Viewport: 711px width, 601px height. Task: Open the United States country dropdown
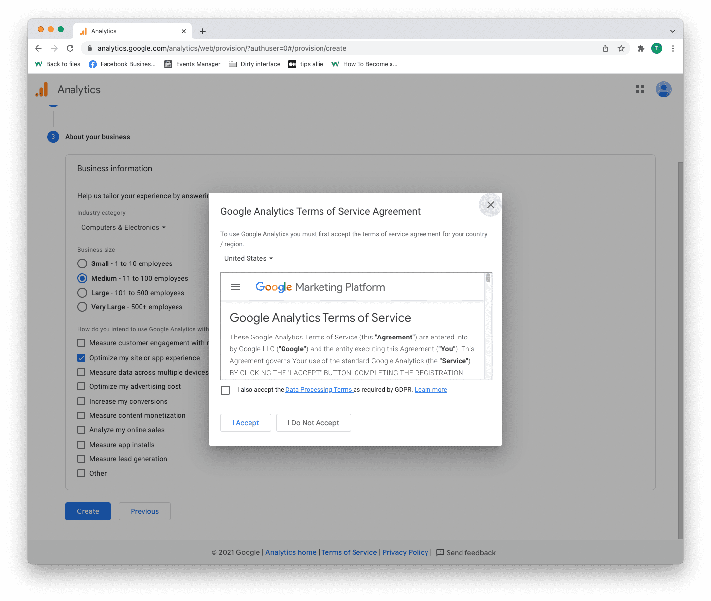pyautogui.click(x=248, y=258)
